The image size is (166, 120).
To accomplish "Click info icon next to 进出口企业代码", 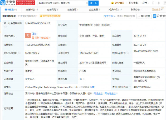I will [x=130, y=87].
